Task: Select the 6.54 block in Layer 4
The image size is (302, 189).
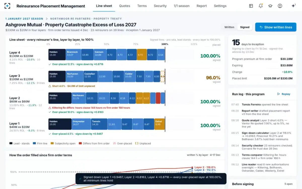Action: pos(161,54)
